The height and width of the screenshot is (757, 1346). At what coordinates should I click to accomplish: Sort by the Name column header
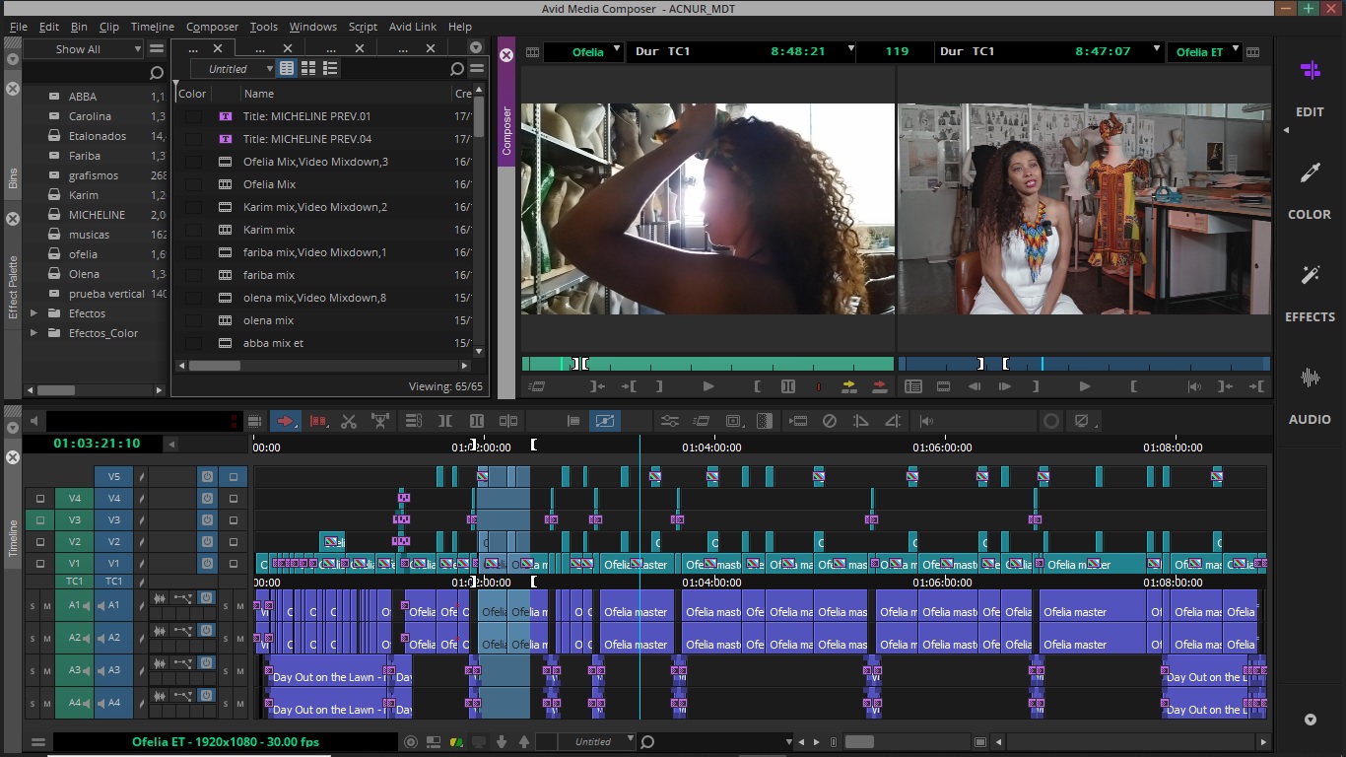pyautogui.click(x=259, y=94)
